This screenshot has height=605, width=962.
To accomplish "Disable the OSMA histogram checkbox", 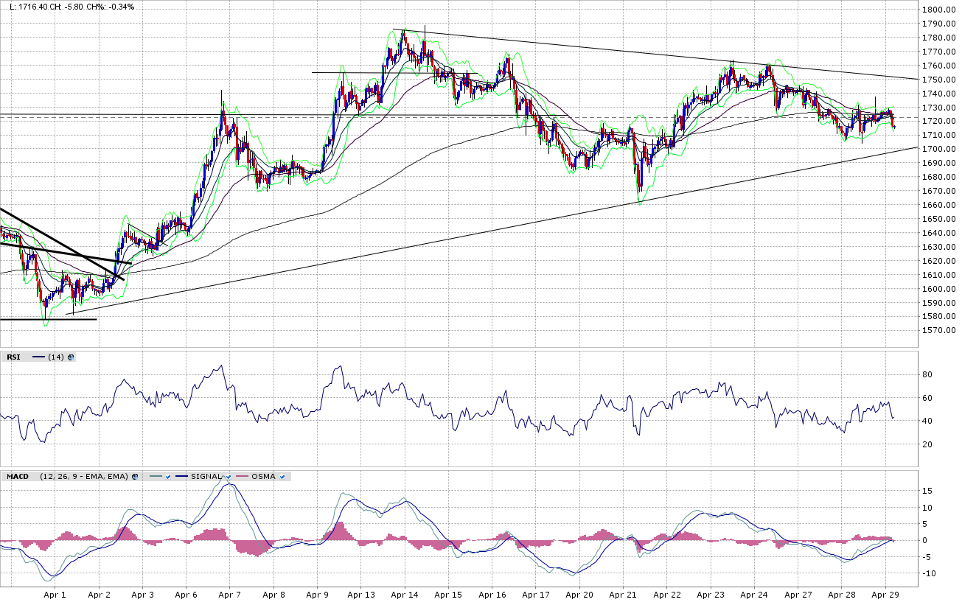I will tap(282, 477).
